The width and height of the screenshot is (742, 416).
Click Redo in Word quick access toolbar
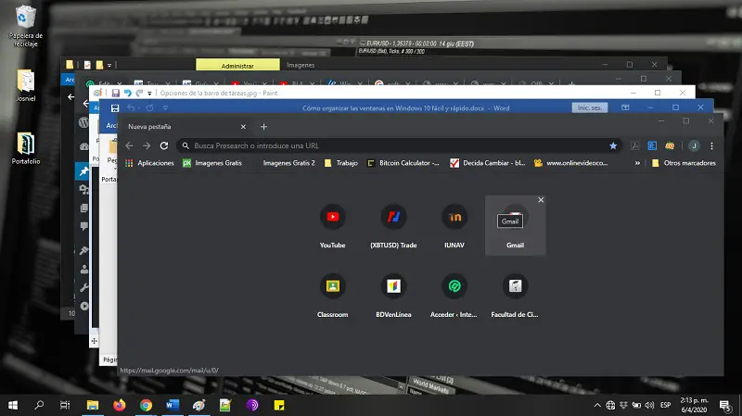pyautogui.click(x=149, y=108)
